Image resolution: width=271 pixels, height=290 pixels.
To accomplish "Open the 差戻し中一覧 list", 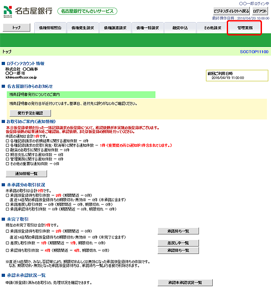I will point(178,243).
